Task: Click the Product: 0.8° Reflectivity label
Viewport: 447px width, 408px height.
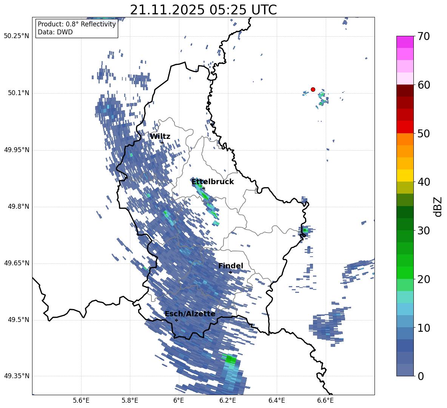Action: point(77,24)
